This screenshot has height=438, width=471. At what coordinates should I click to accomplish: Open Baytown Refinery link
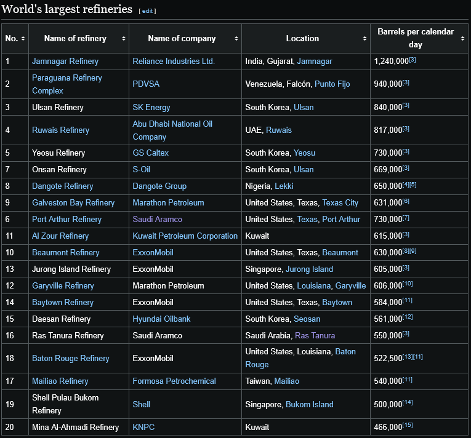(63, 302)
